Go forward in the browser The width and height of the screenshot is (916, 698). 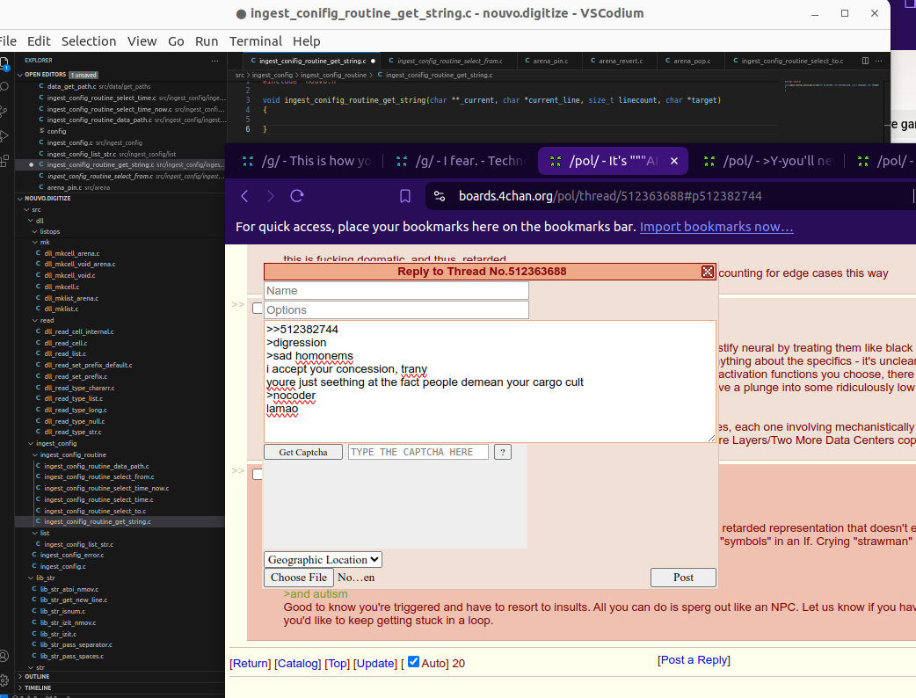click(271, 196)
